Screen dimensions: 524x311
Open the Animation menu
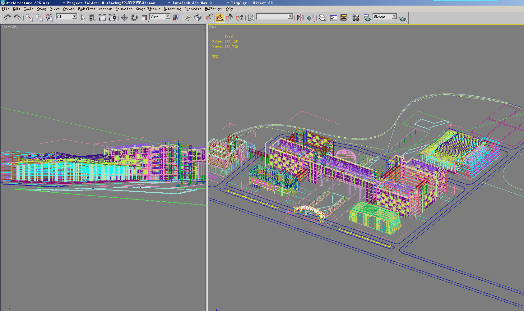pyautogui.click(x=124, y=9)
